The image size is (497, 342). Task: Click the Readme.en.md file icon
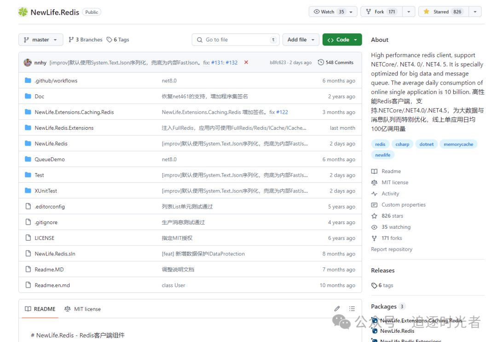tap(28, 285)
